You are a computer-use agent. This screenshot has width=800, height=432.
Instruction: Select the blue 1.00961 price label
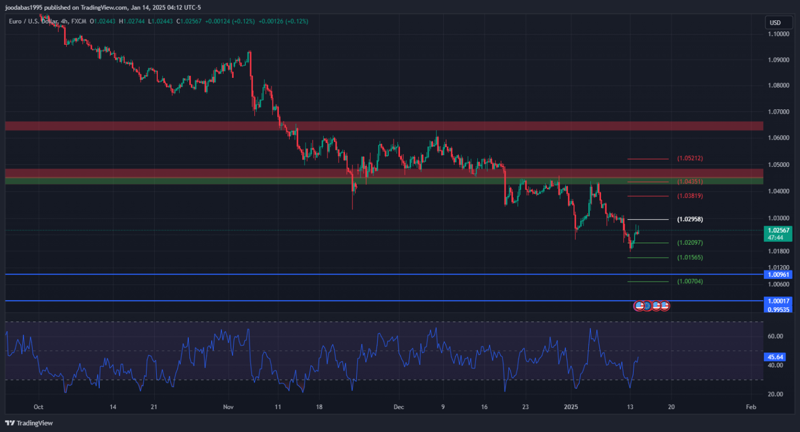tap(779, 275)
